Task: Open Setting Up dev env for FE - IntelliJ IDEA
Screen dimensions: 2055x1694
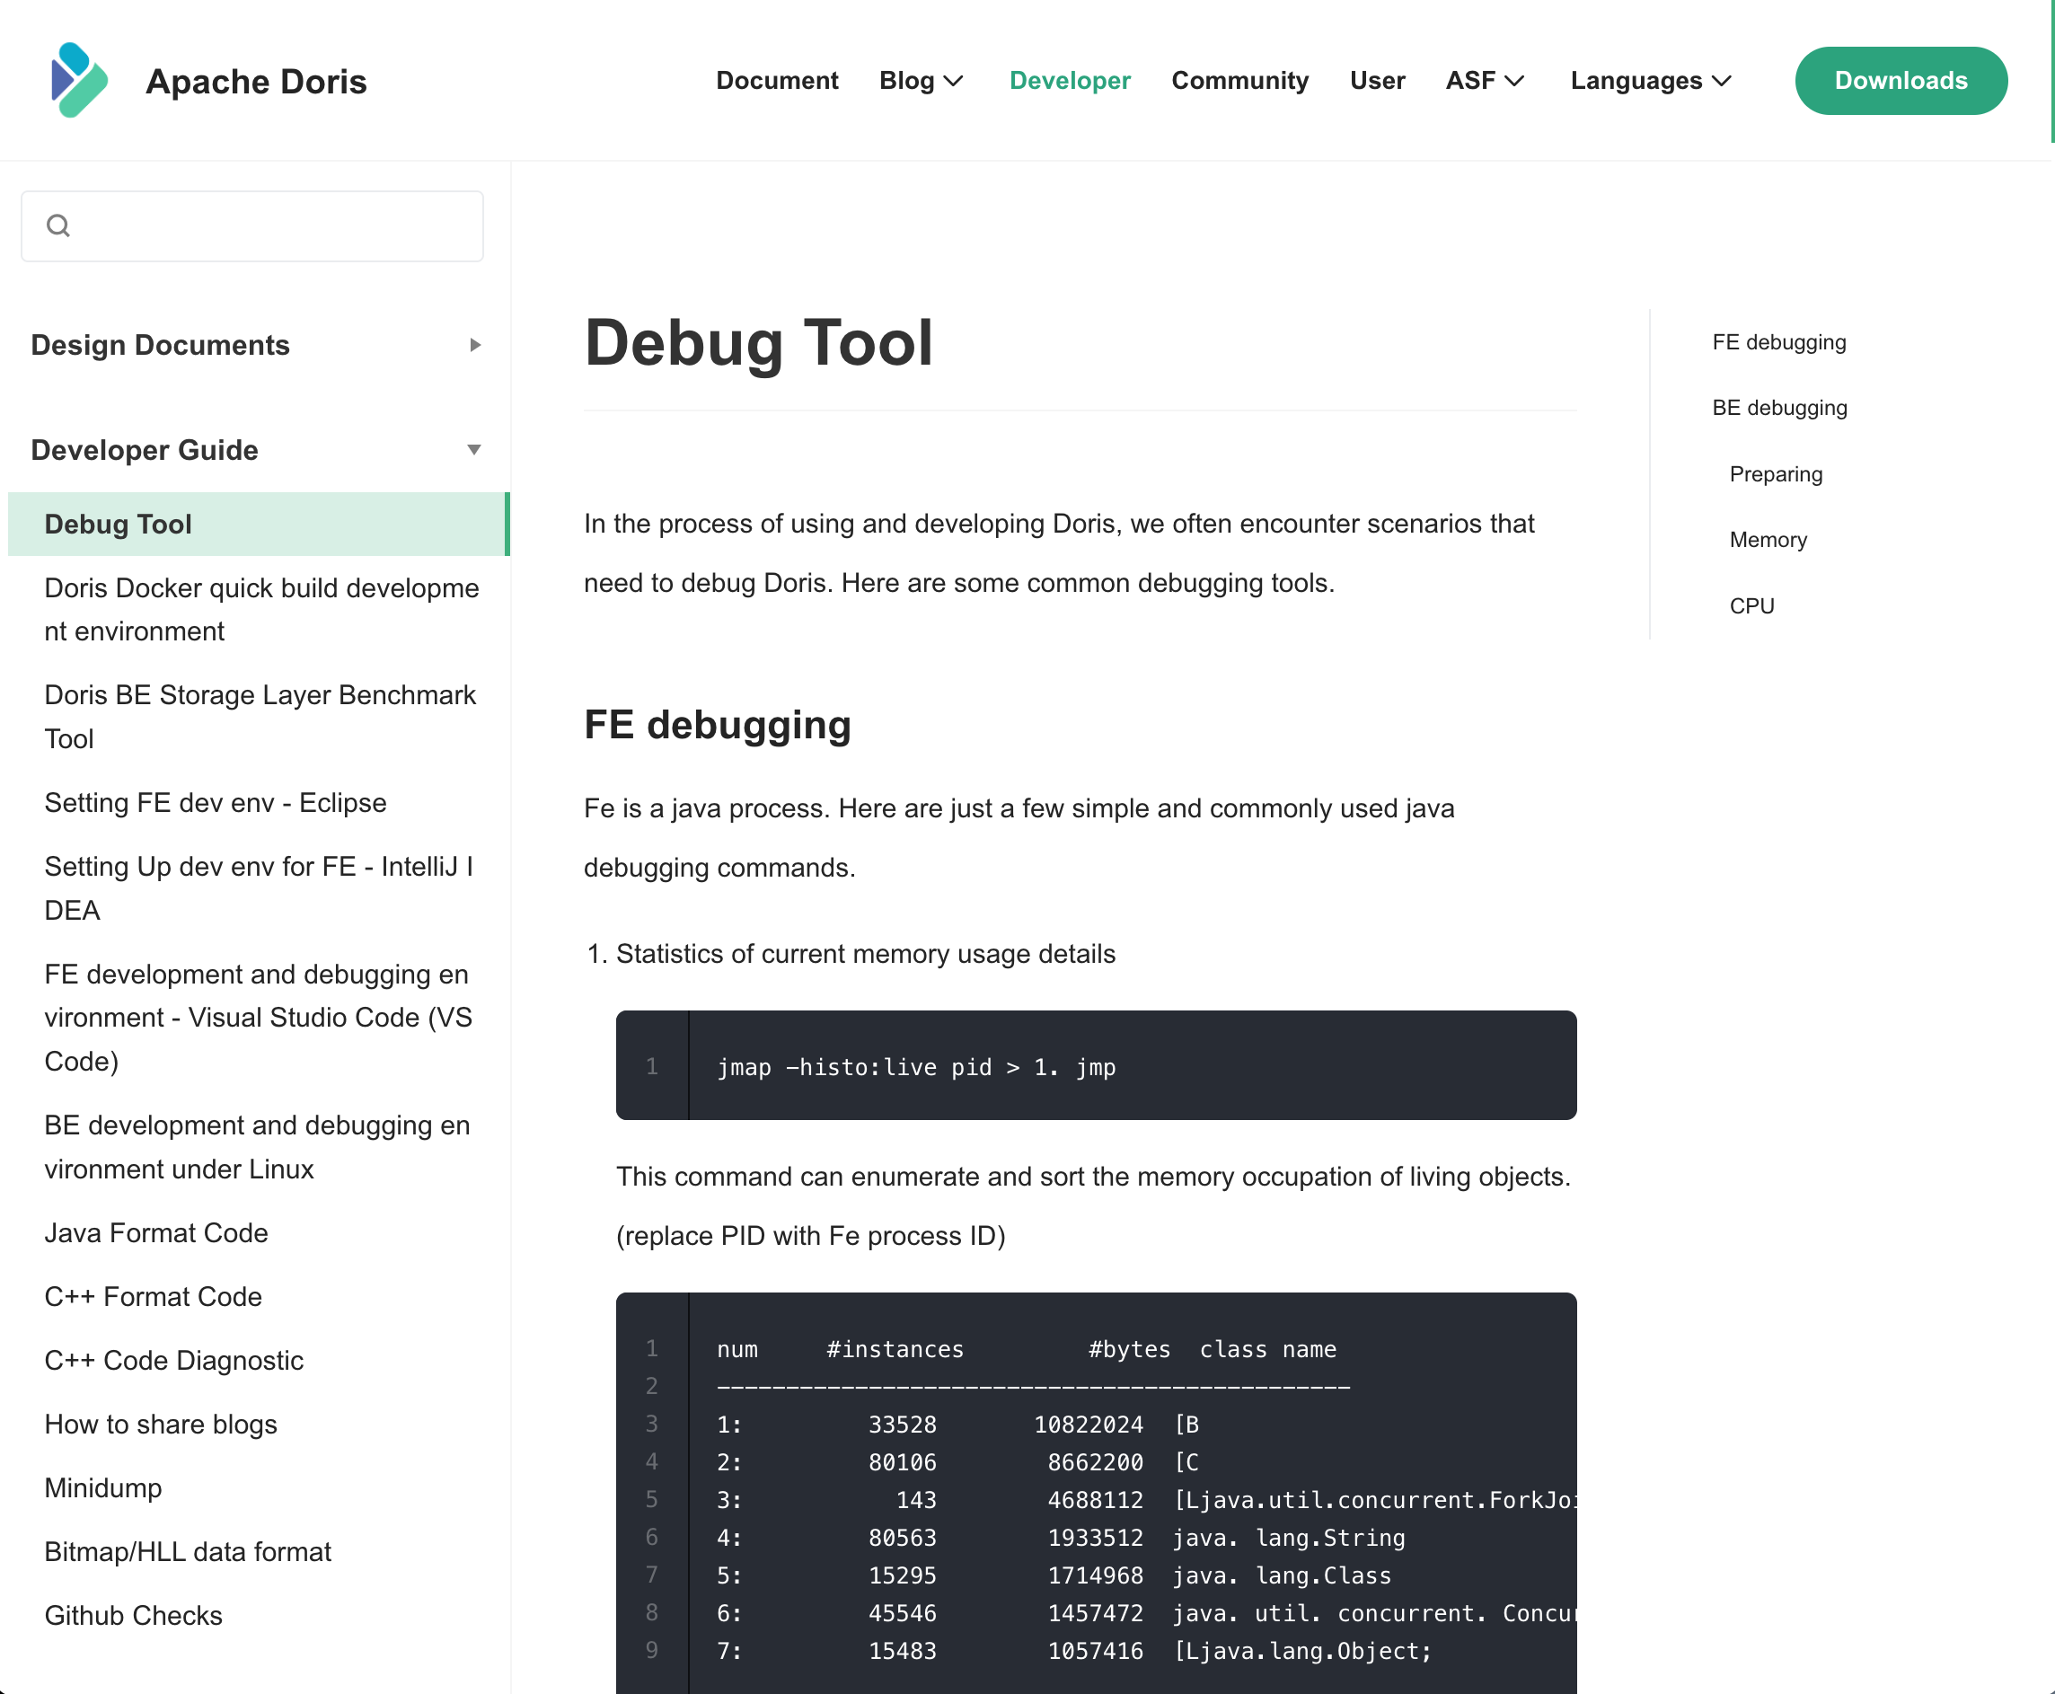Action: pyautogui.click(x=259, y=889)
